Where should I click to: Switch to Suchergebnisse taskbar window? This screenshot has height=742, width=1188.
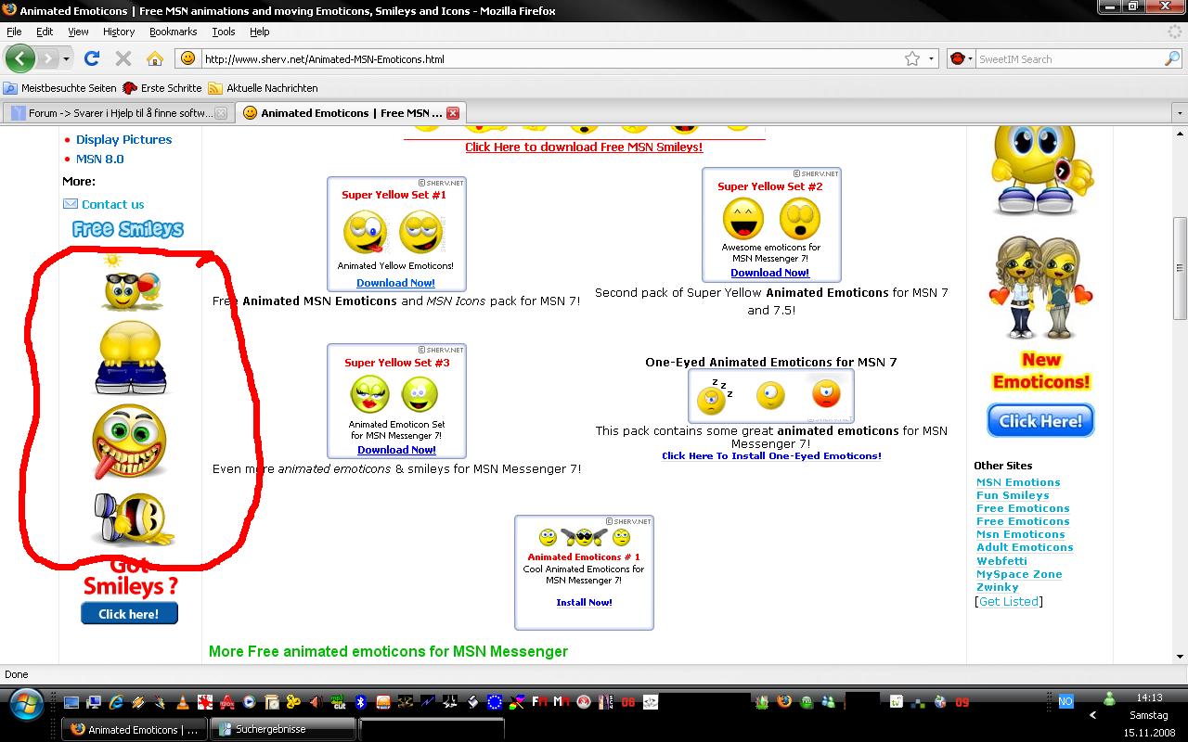282,730
